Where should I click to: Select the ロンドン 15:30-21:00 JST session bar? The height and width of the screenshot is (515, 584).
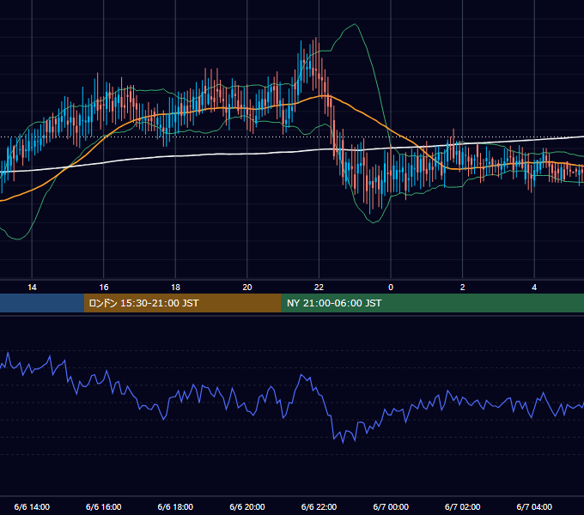pyautogui.click(x=182, y=303)
